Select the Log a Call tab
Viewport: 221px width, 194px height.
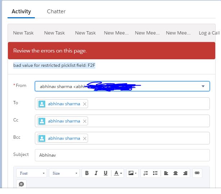[x=209, y=33]
